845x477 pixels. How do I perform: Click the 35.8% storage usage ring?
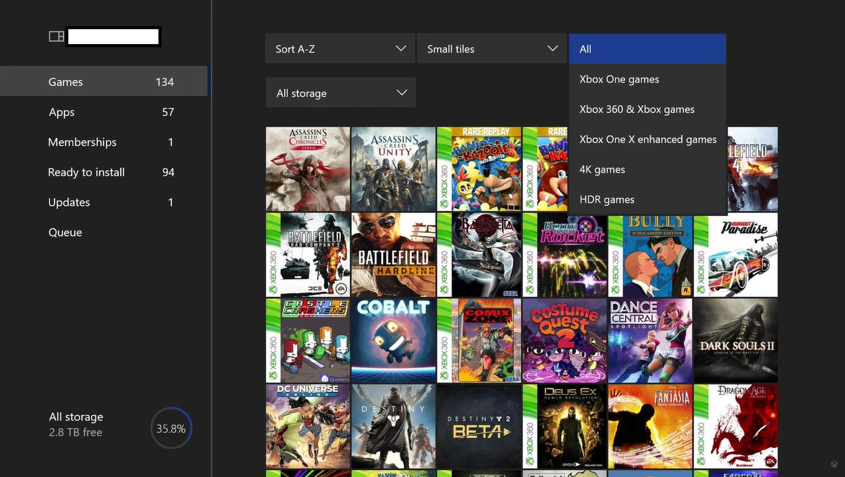point(171,429)
